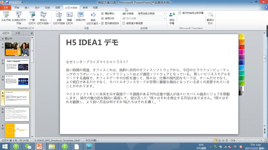Go to next slide arrow on scrollbar
268x150 pixels.
pyautogui.click(x=264, y=133)
